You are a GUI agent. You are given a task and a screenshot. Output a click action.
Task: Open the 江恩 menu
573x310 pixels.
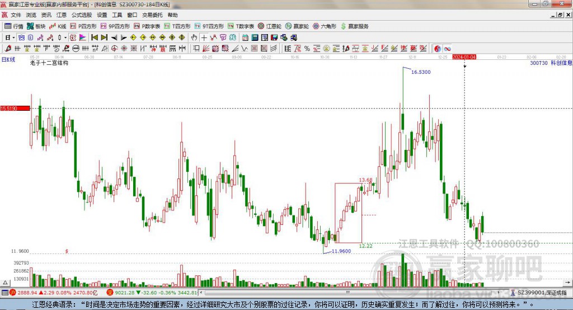[62, 15]
